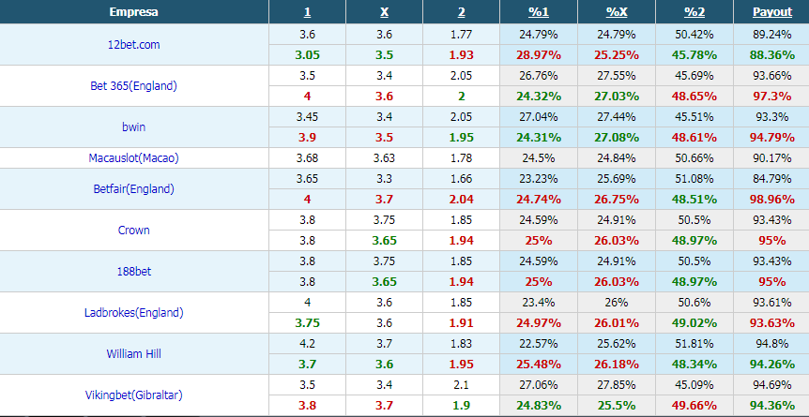Sort by the '1' column header
809x417 pixels.
(x=307, y=12)
